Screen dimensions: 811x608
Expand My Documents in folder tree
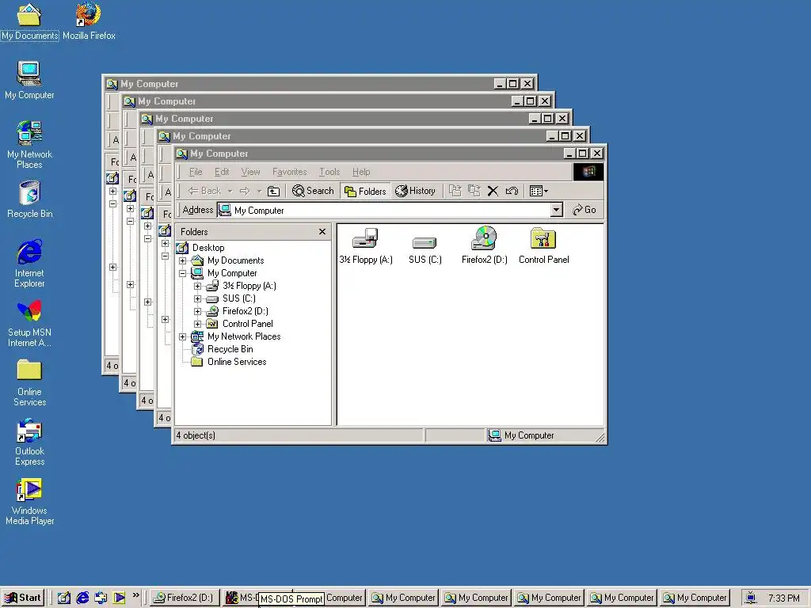pyautogui.click(x=183, y=260)
